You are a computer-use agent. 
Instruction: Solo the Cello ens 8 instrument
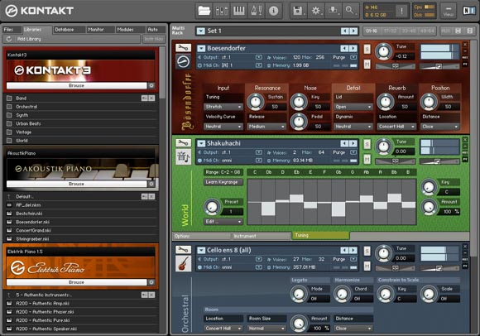tap(367, 251)
